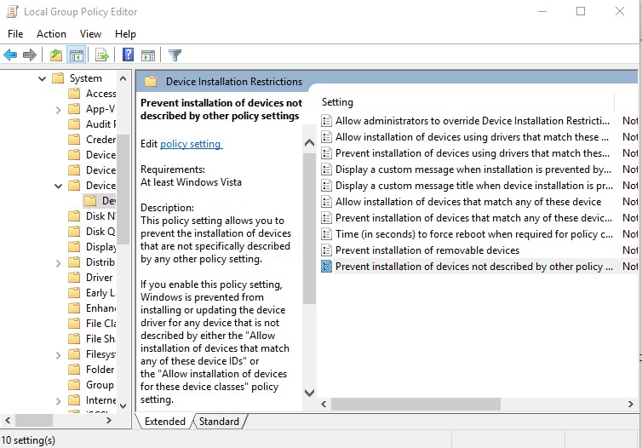Image resolution: width=642 pixels, height=448 pixels.
Task: Select Allow administrators to override Device Installation setting
Action: 473,121
